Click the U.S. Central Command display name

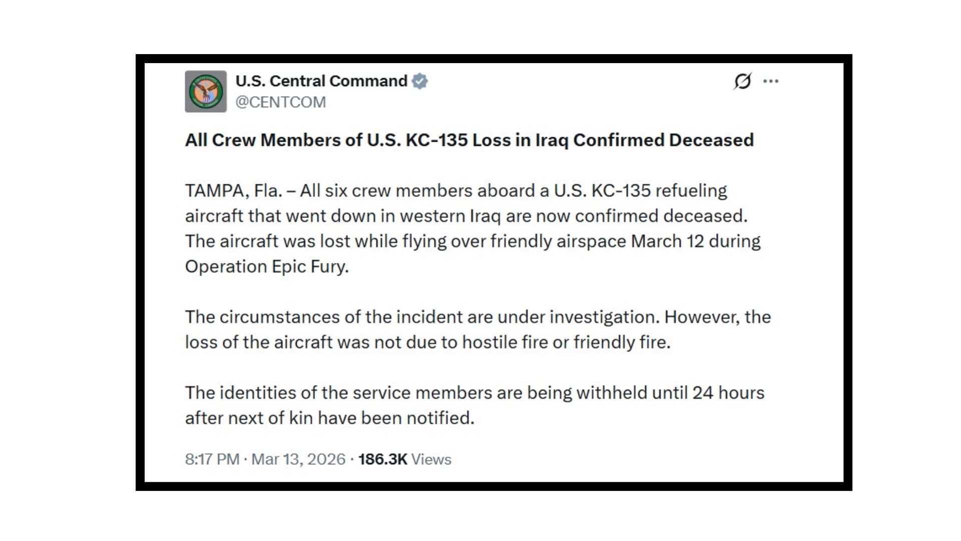tap(321, 81)
